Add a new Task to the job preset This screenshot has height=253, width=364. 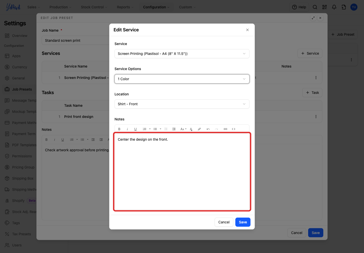coord(312,93)
